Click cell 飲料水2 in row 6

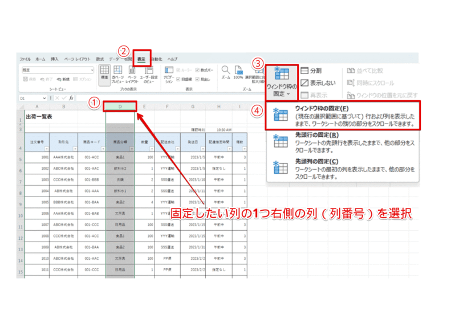pos(120,169)
